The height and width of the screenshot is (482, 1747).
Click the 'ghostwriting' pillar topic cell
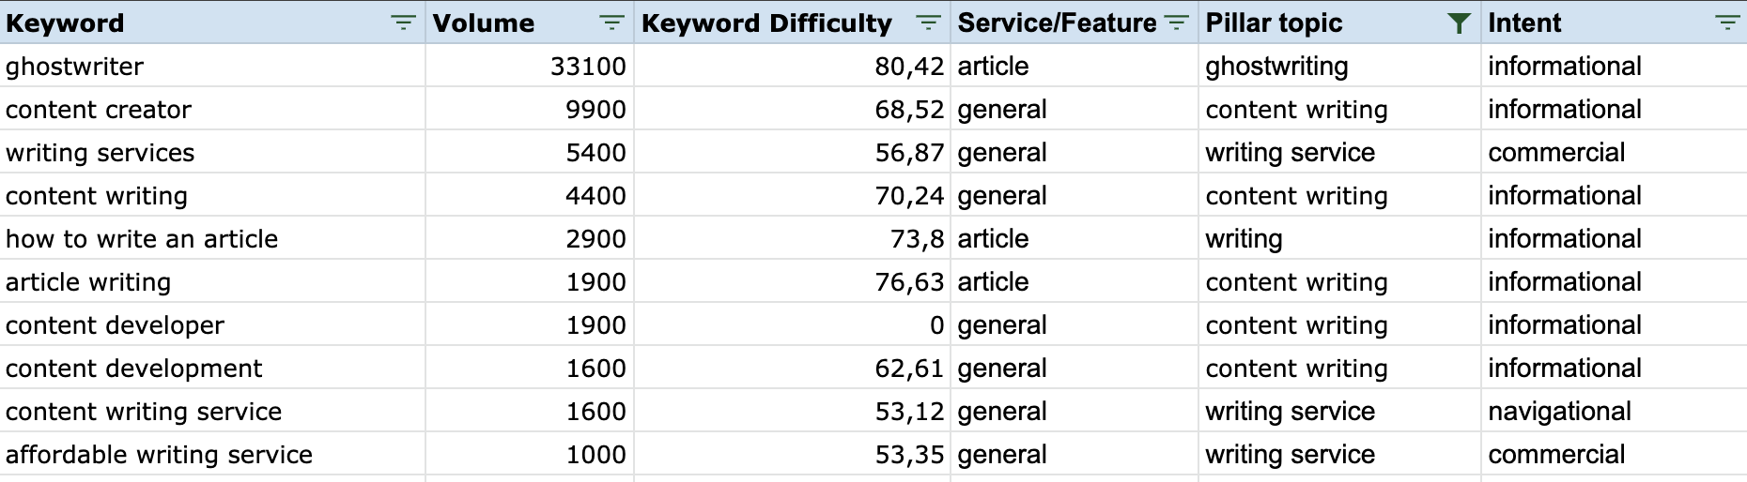click(x=1339, y=66)
